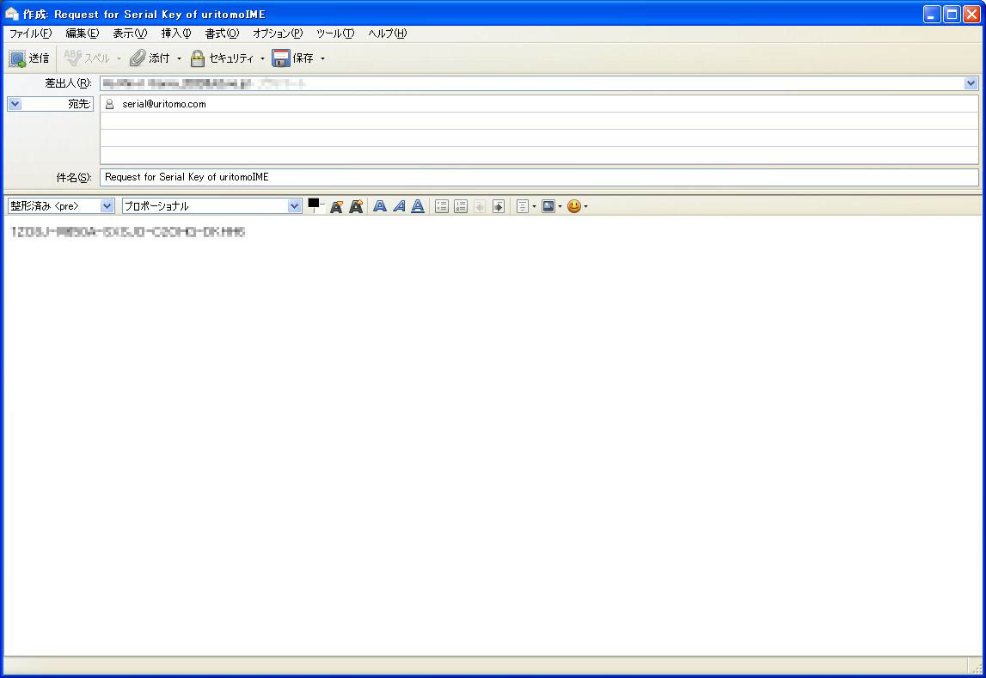Viewport: 986px width, 678px height.
Task: Click the 送信 (Send) button
Action: [x=29, y=58]
